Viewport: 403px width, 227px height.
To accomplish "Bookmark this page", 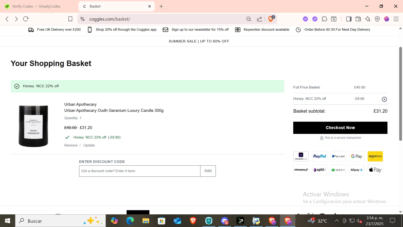I will coord(70,19).
